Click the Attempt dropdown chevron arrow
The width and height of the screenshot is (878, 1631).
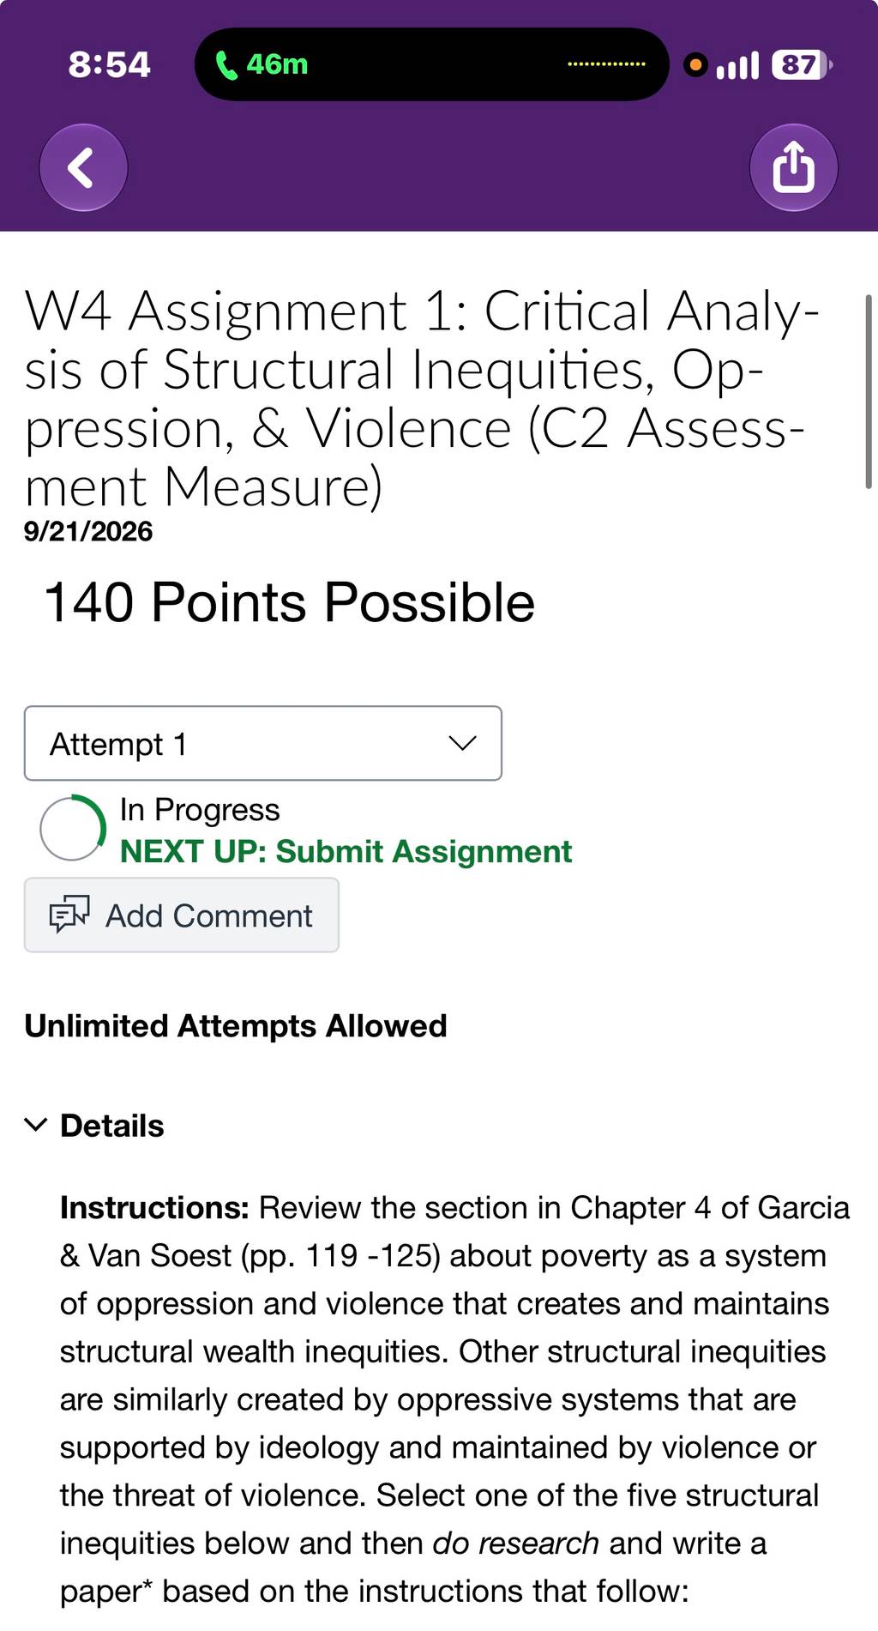462,743
